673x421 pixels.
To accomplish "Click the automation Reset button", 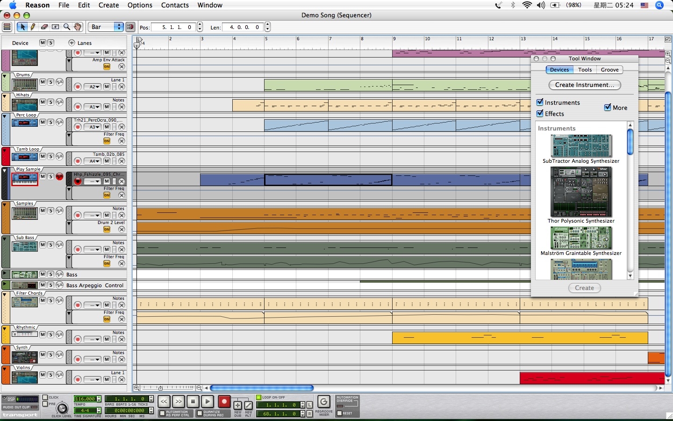I will 339,414.
